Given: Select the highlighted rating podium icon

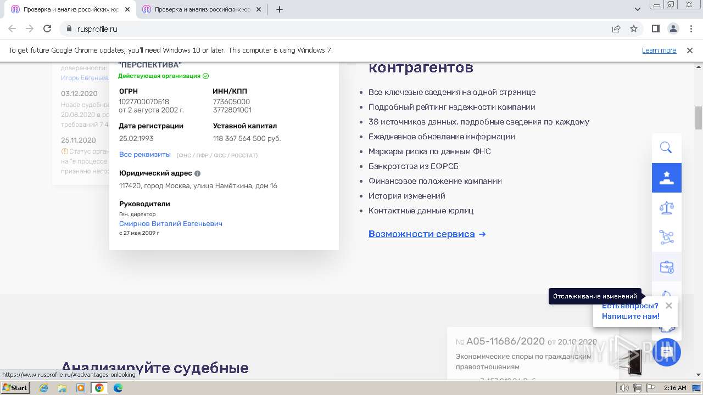Looking at the screenshot, I should [666, 177].
